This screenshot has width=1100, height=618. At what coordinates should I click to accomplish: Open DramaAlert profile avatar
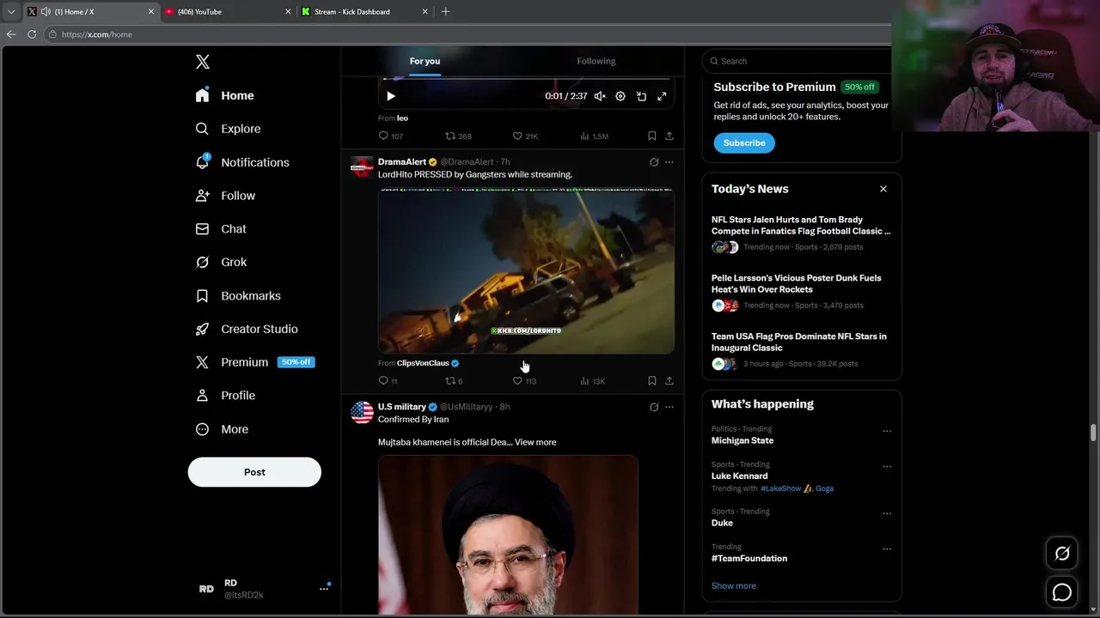tap(362, 167)
